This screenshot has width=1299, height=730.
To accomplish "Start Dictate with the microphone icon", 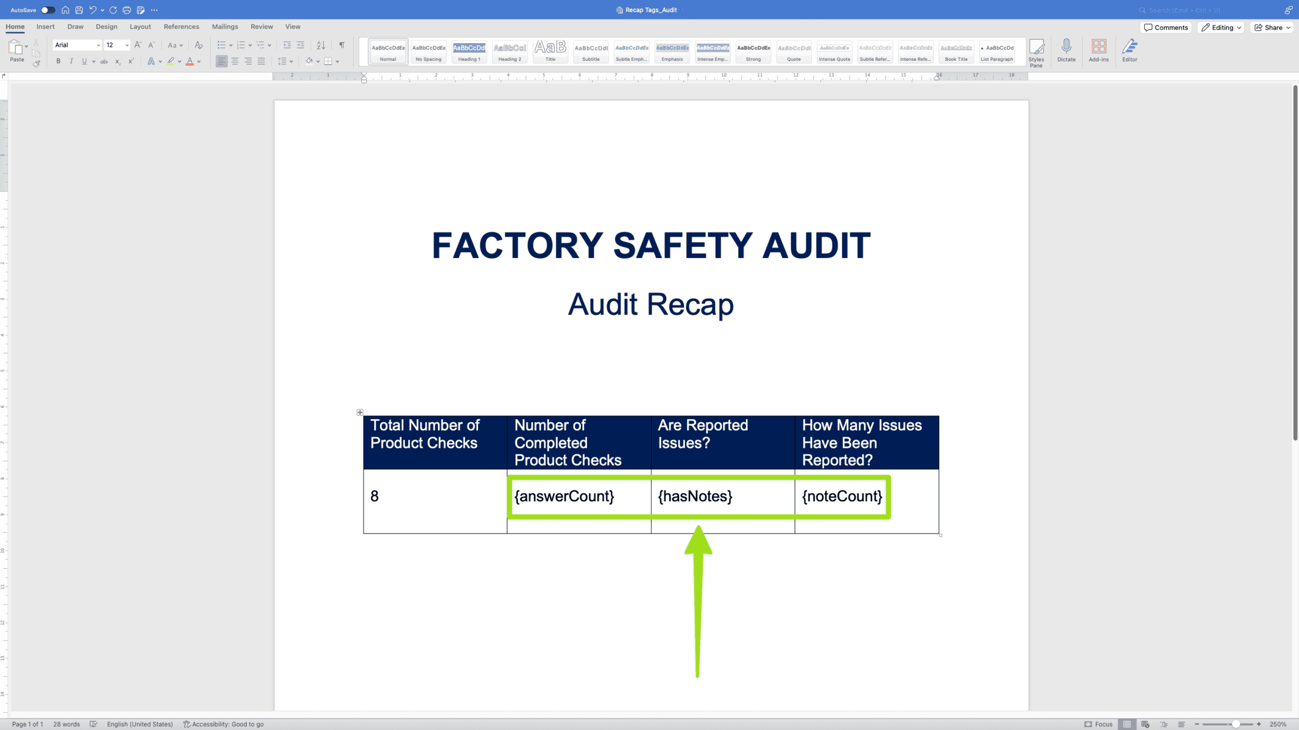I will 1066,51.
